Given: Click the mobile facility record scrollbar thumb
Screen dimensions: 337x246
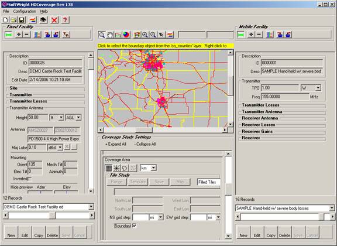Looking at the screenshot, I should pos(322,217).
